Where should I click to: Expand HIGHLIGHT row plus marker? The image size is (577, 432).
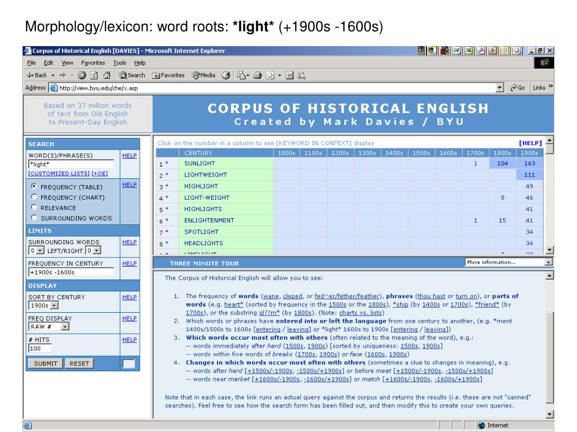pos(167,186)
